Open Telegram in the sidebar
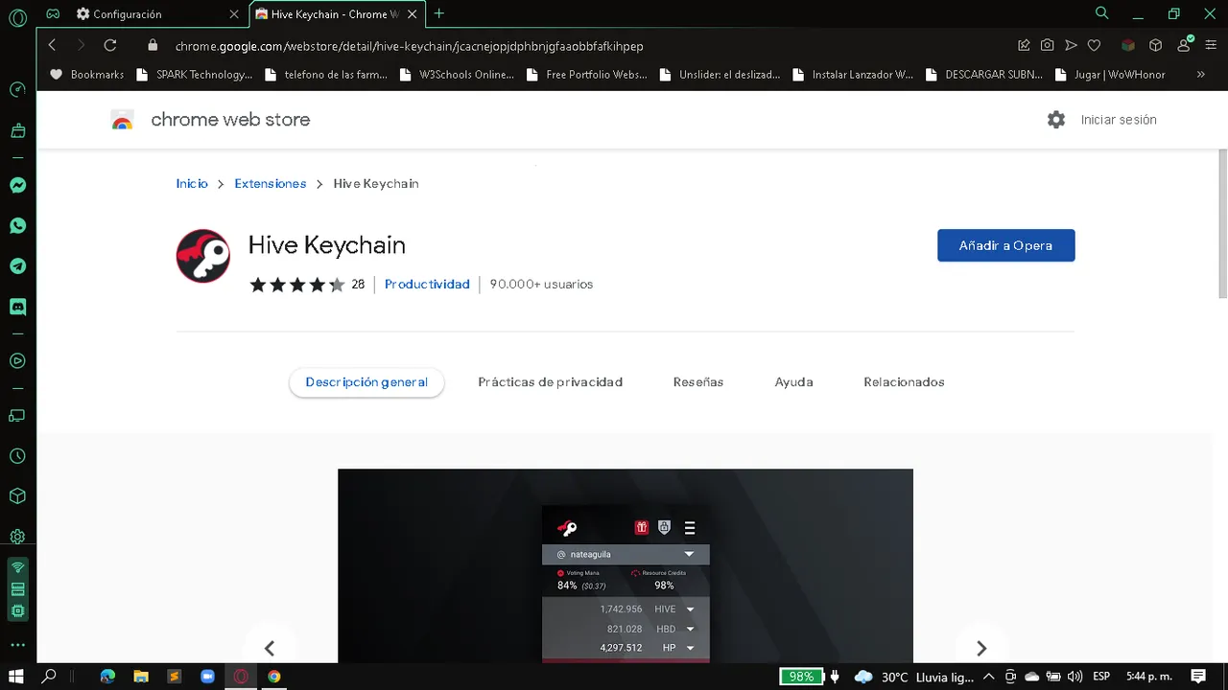The image size is (1228, 690). [x=17, y=266]
